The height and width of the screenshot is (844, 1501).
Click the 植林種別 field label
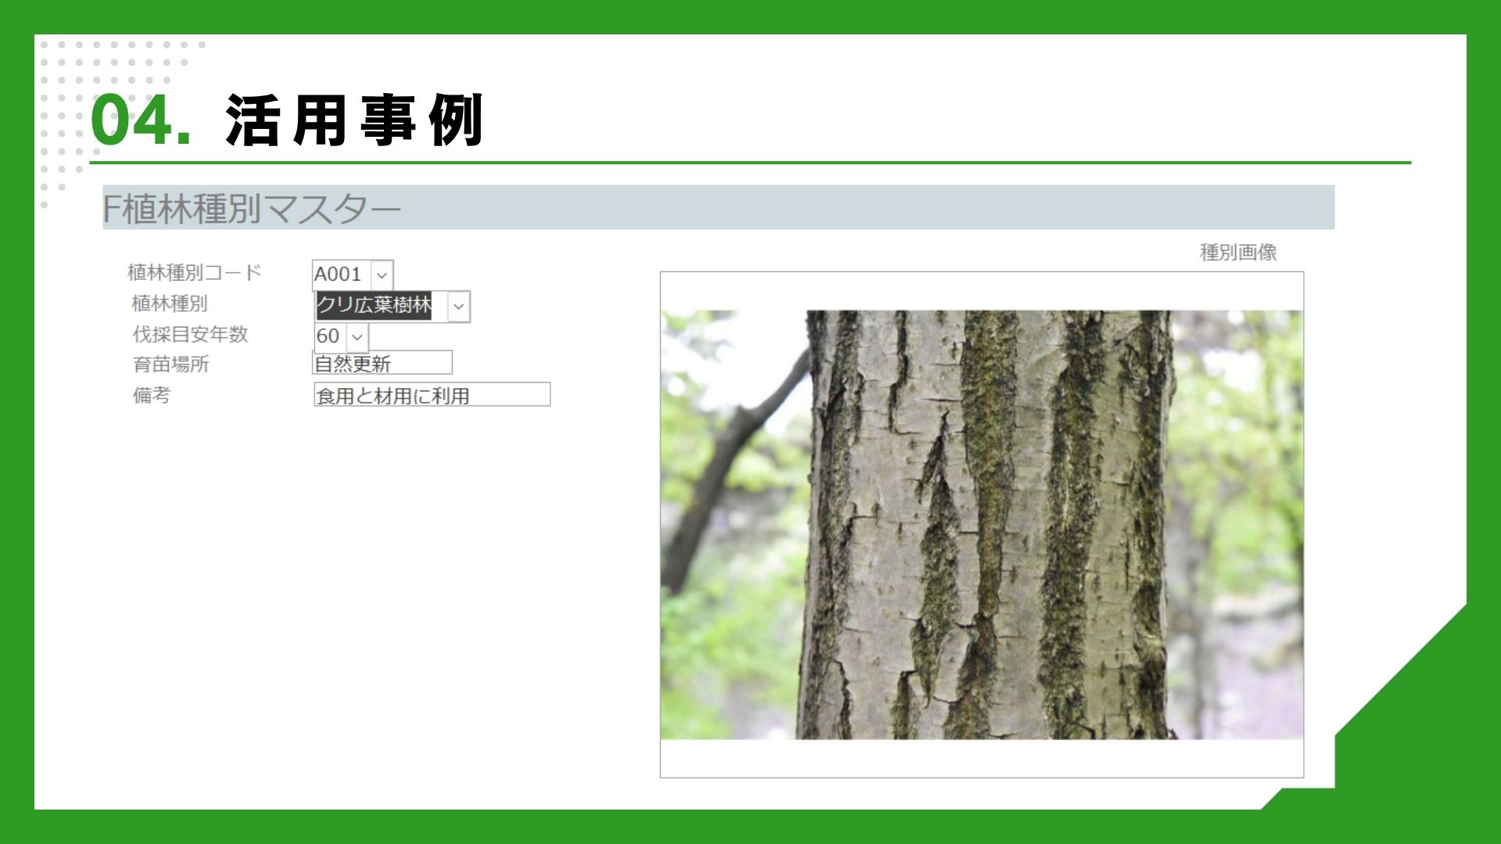(170, 303)
